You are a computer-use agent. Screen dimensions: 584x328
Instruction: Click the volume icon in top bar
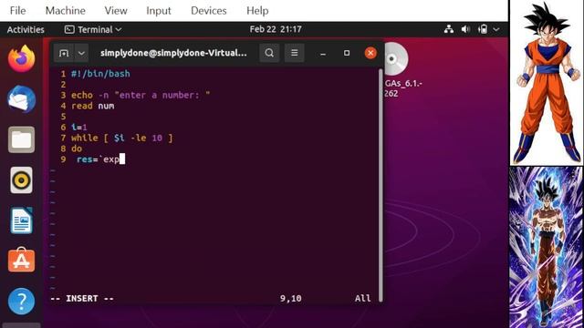[x=465, y=29]
